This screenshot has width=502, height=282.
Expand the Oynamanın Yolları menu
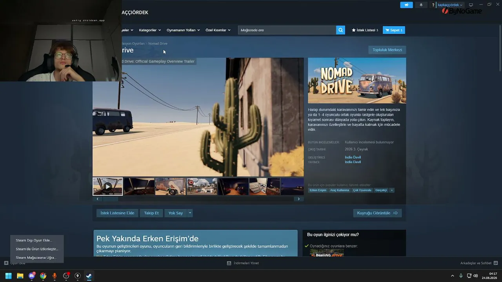point(183,30)
